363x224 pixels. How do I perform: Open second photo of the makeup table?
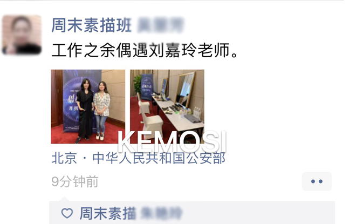167,106
